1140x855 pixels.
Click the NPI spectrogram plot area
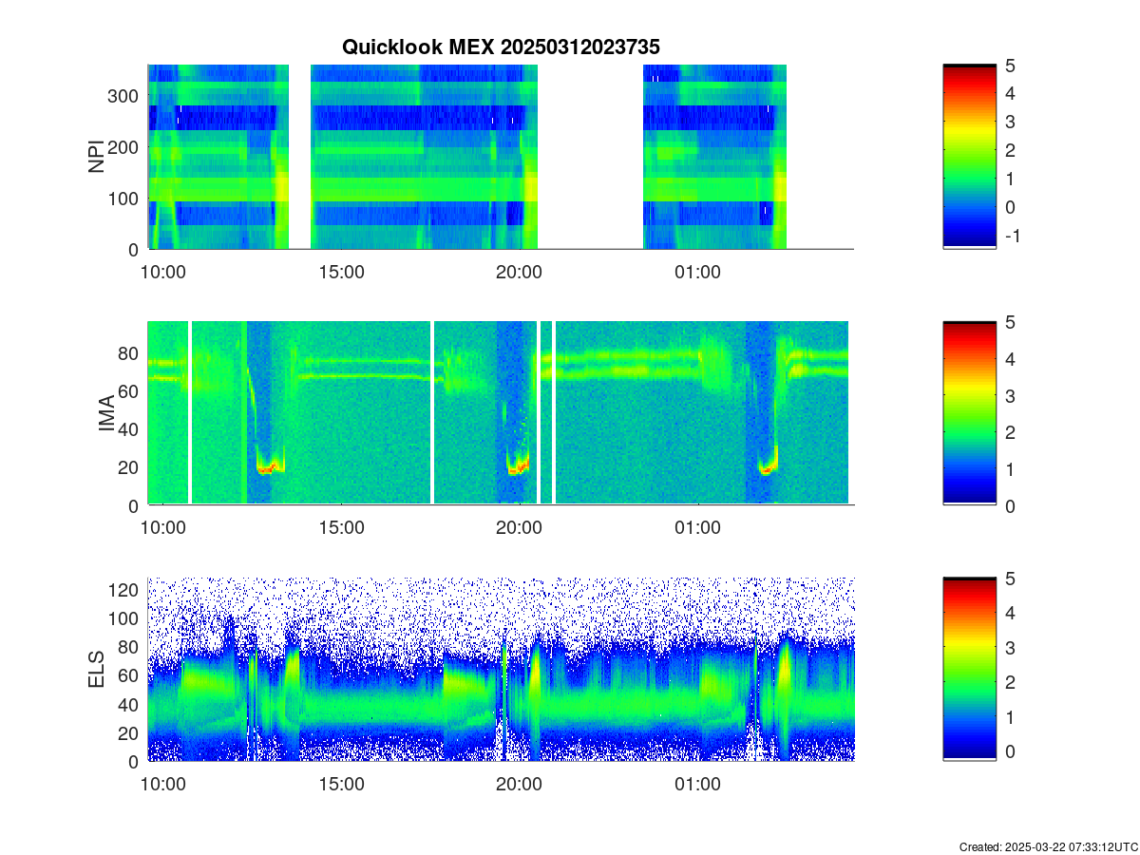pyautogui.click(x=501, y=157)
